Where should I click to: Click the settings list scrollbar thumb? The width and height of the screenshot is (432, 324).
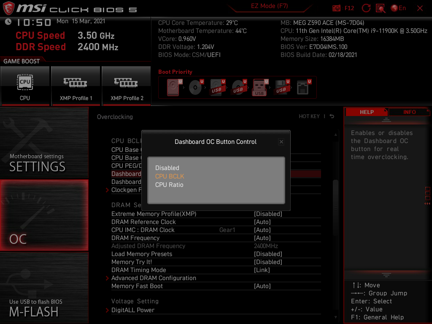pyautogui.click(x=335, y=207)
